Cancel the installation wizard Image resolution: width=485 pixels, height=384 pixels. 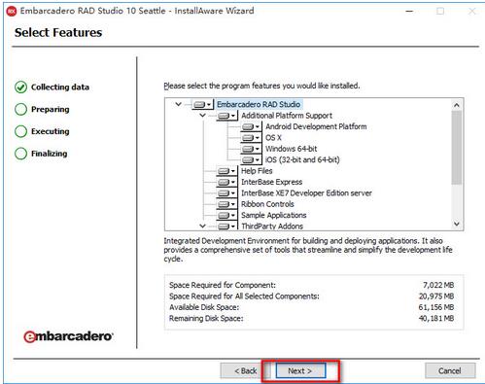[450, 370]
